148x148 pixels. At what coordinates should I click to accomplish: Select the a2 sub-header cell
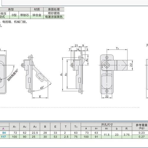tap(107, 128)
